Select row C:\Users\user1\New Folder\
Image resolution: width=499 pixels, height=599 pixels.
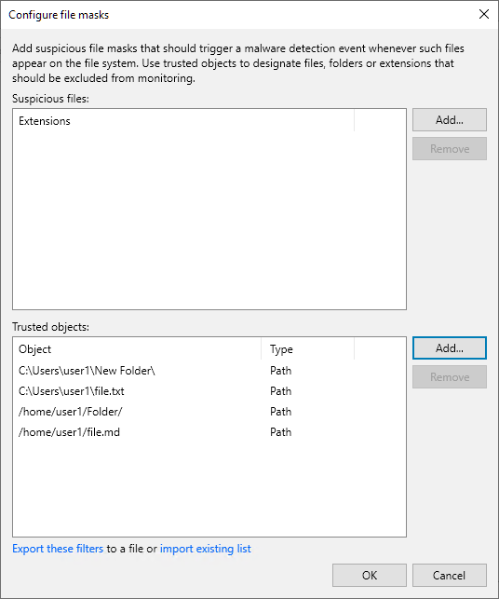(x=209, y=371)
